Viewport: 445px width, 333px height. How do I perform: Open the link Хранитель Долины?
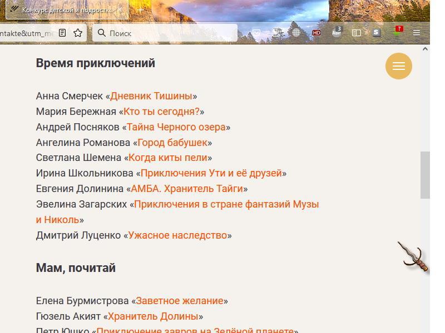coord(153,316)
